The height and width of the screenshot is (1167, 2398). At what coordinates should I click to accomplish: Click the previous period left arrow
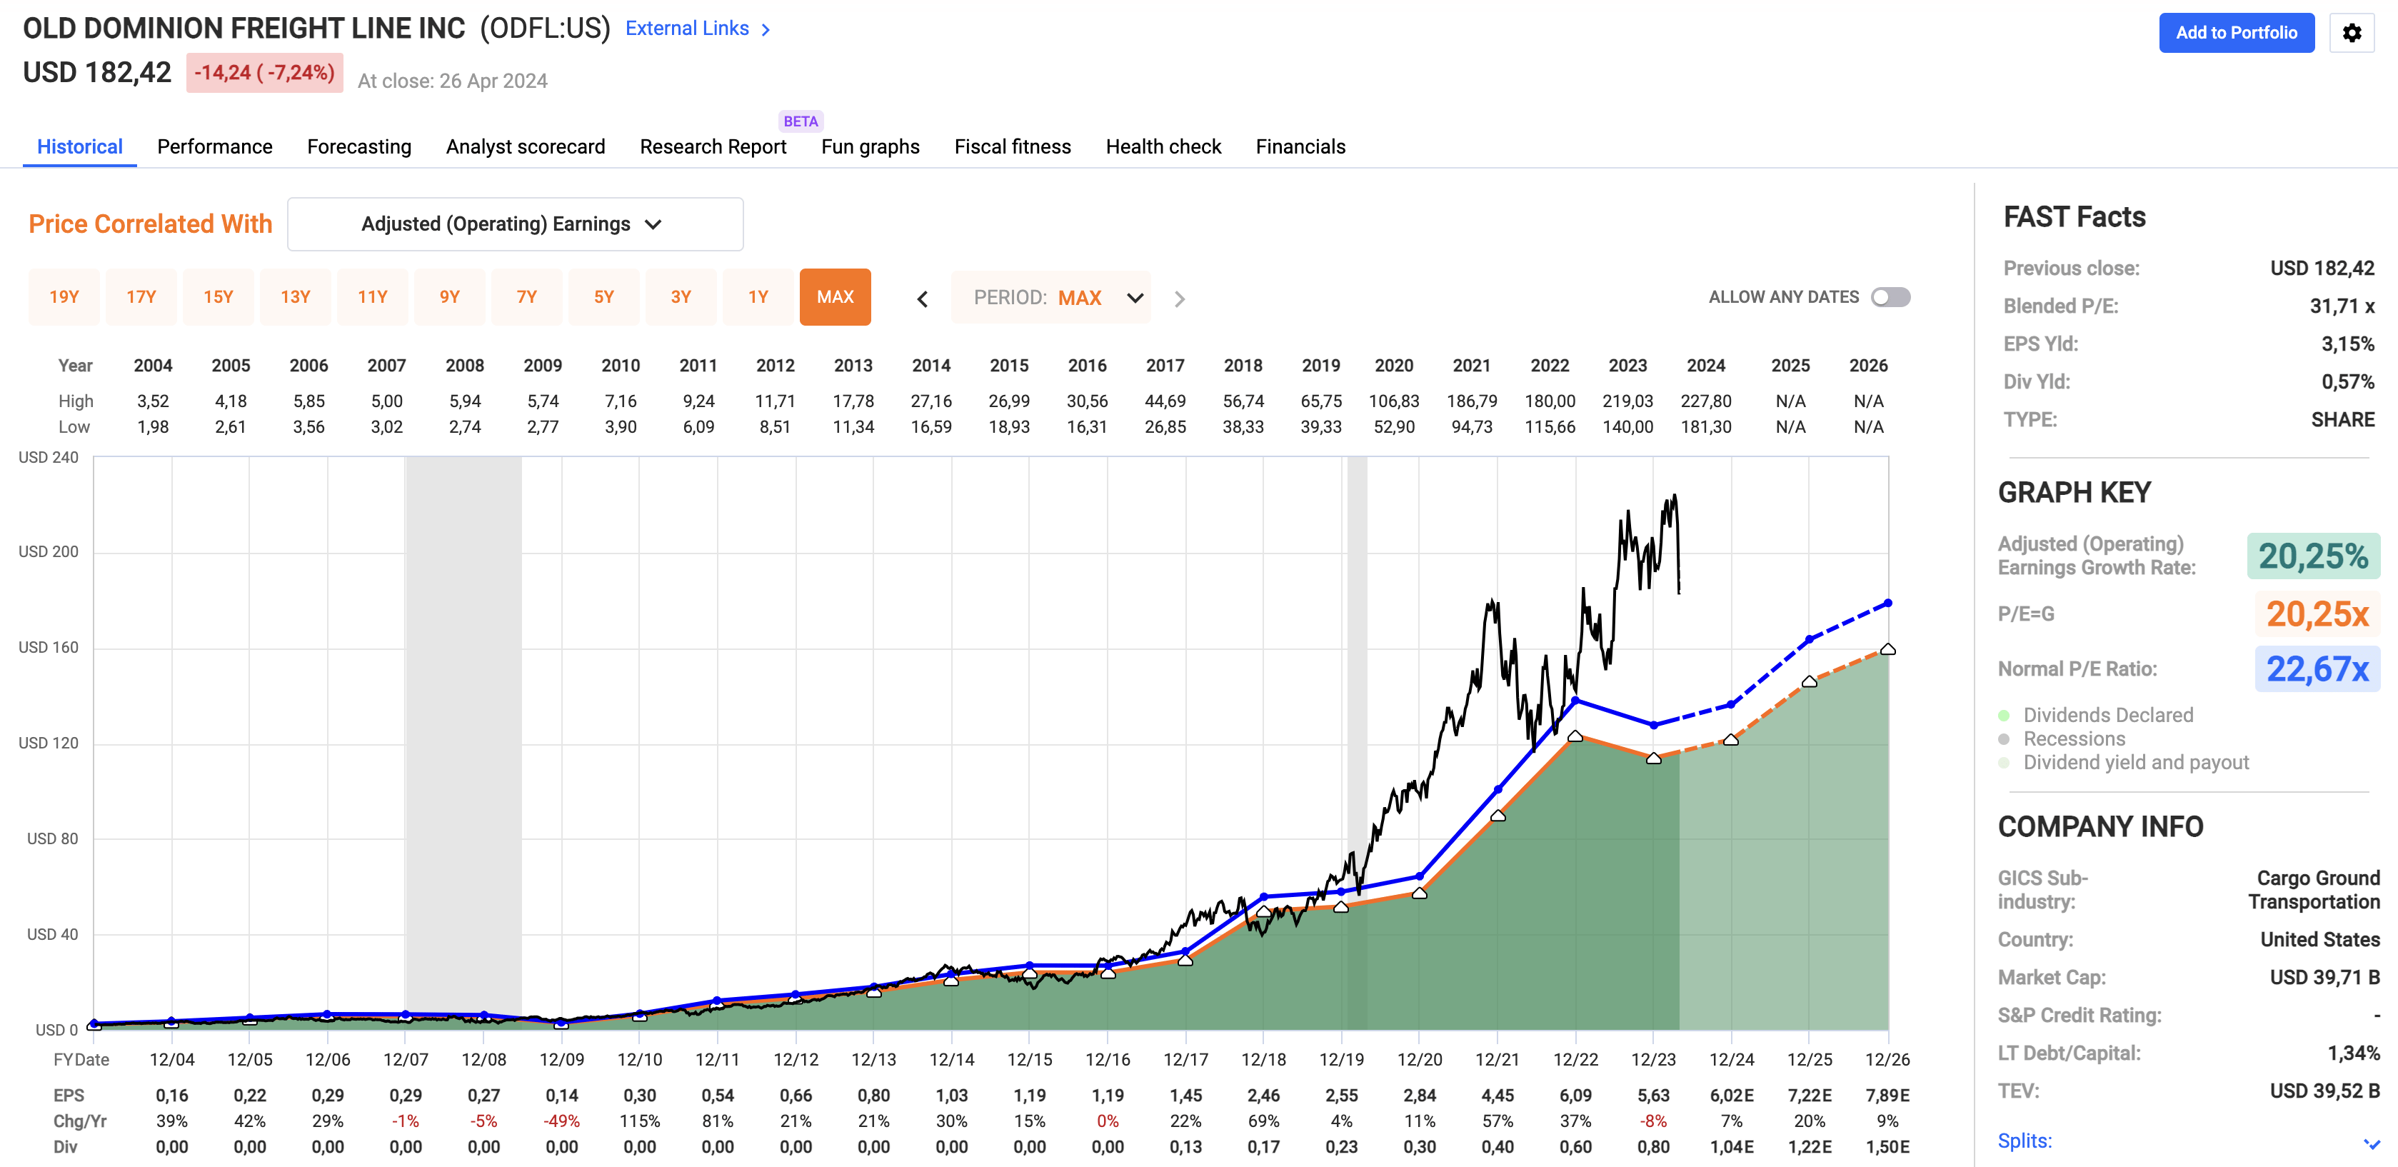click(x=923, y=299)
